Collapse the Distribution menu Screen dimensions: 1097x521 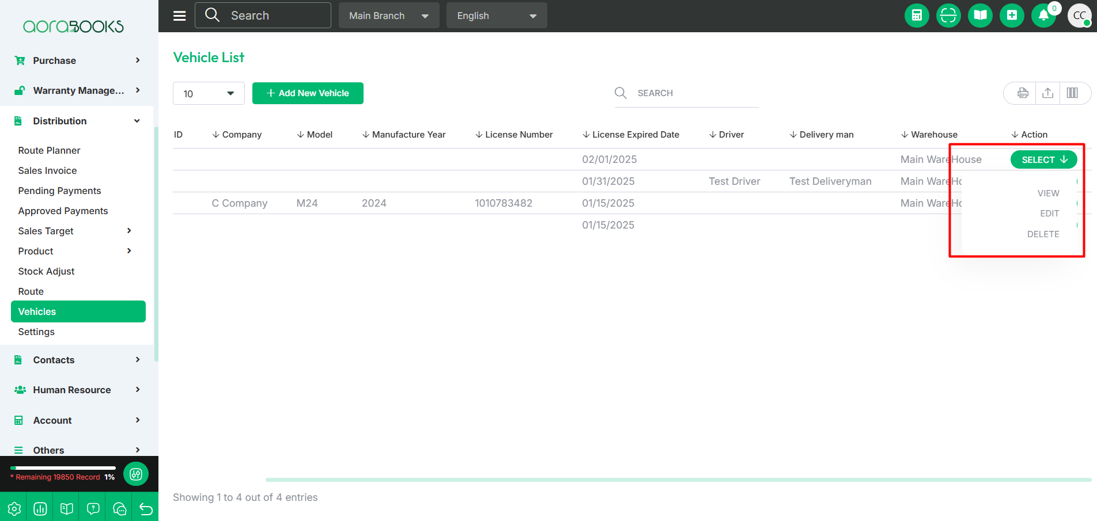tap(78, 121)
